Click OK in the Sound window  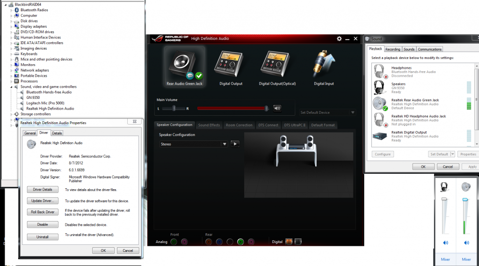click(423, 167)
